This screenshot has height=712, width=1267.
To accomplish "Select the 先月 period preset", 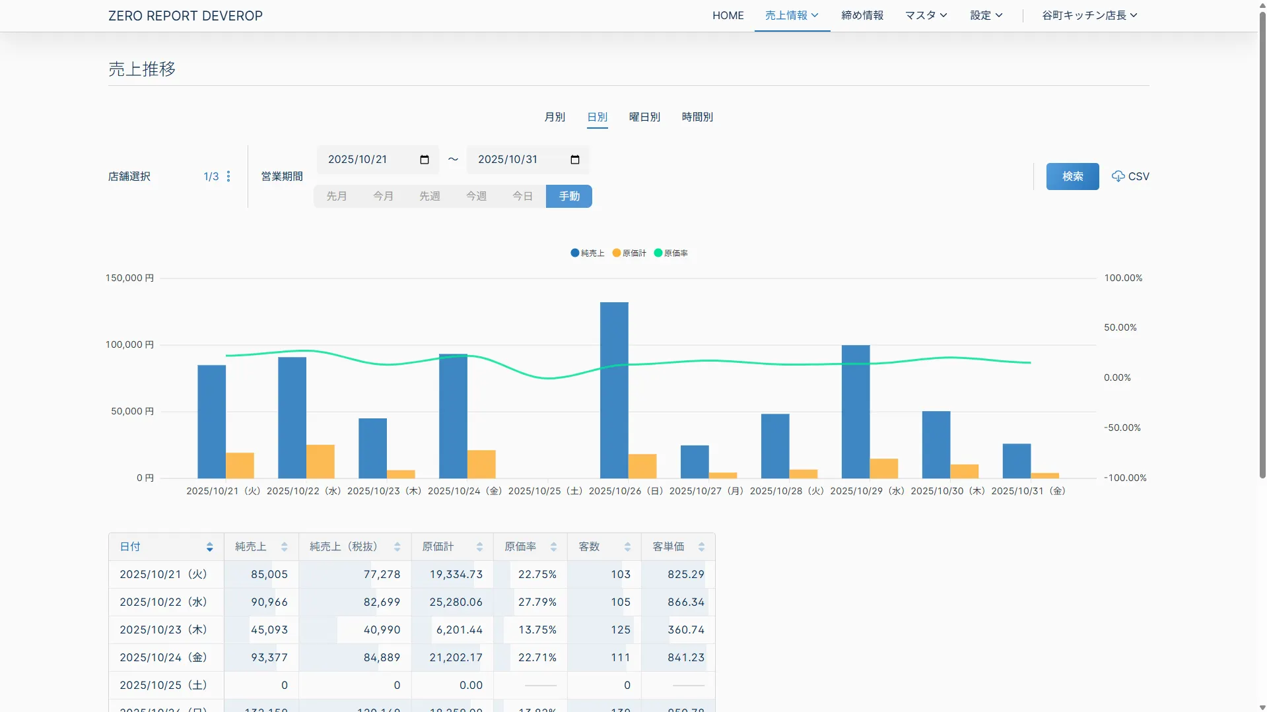I will pos(337,196).
